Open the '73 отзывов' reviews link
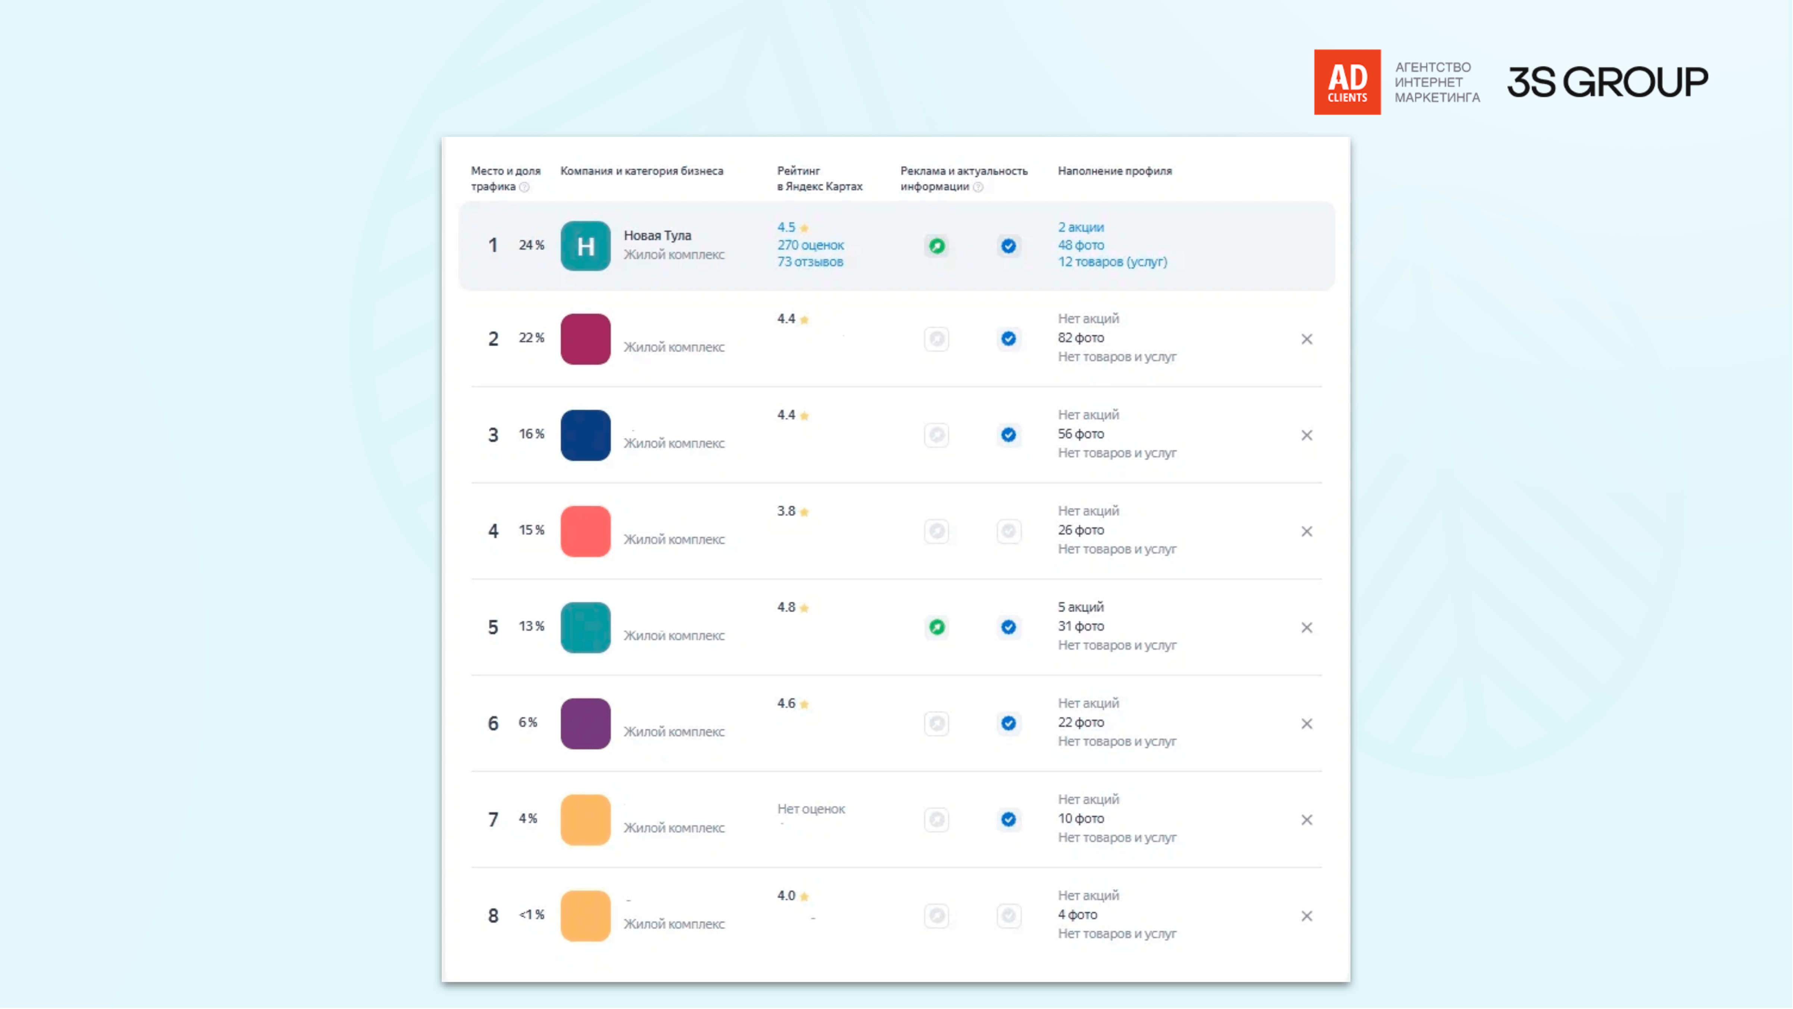This screenshot has height=1009, width=1793. 810,262
